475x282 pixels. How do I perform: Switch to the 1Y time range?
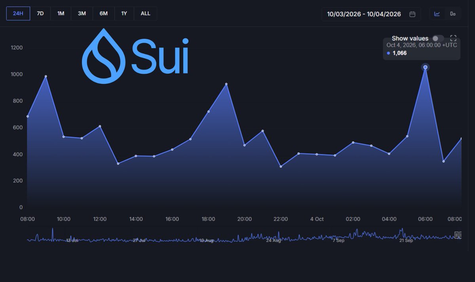click(124, 13)
